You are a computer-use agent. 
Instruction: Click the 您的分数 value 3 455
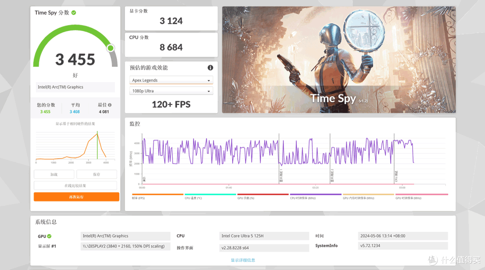[45, 112]
